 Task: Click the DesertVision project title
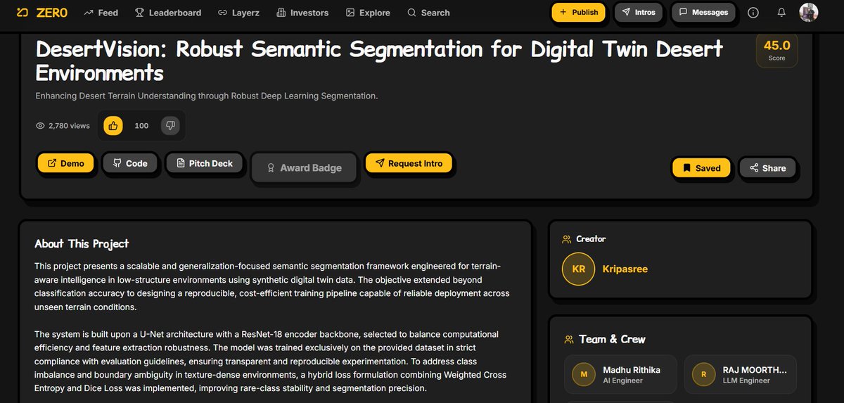tap(379, 60)
